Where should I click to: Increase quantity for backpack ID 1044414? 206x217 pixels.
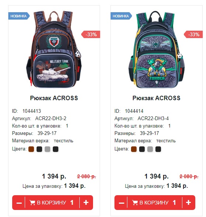pos(188,203)
